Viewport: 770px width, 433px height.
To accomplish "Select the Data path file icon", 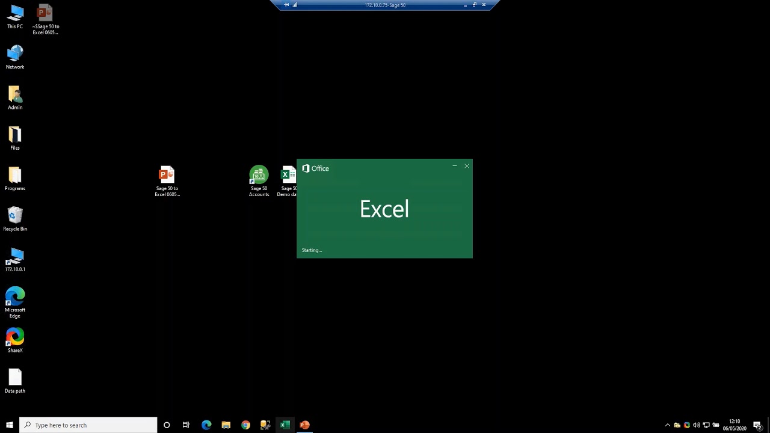I will 15,381.
